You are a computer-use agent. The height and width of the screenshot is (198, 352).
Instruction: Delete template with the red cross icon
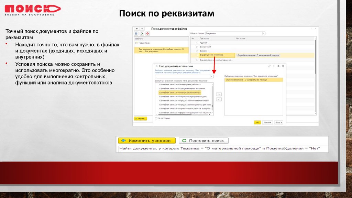coord(147,33)
